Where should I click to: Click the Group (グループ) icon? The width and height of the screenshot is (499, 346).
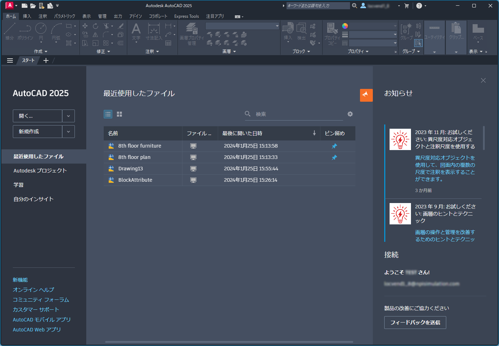pos(406,31)
